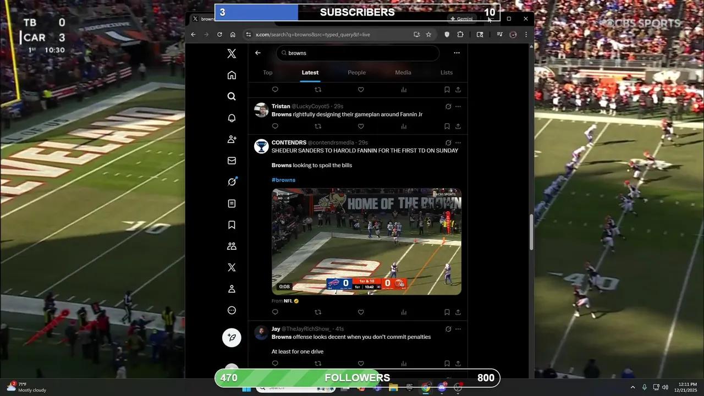Like Tristan's post

click(x=361, y=127)
